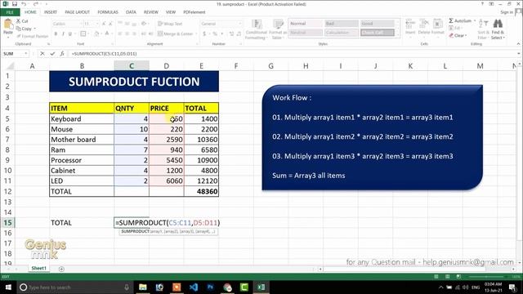Click the Format as Table icon

(x=278, y=24)
